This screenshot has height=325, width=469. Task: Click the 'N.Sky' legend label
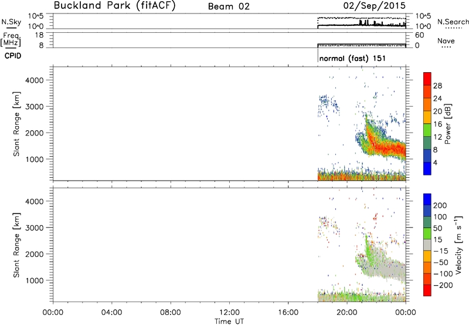[x=11, y=22]
